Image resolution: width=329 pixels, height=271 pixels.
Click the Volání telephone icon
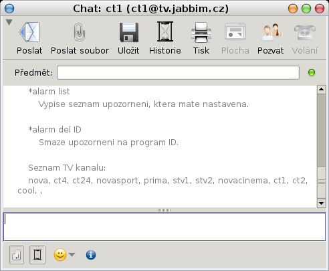coord(305,32)
